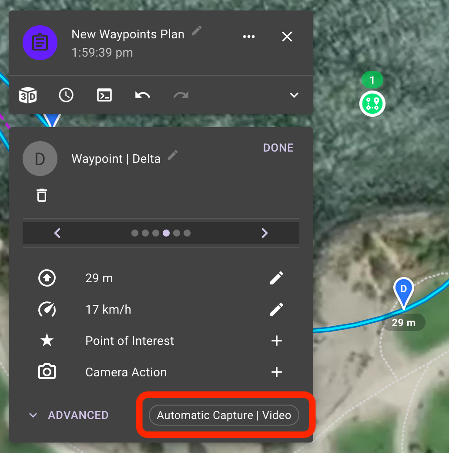The width and height of the screenshot is (449, 453).
Task: Click the 29 m label on map
Action: pyautogui.click(x=403, y=322)
